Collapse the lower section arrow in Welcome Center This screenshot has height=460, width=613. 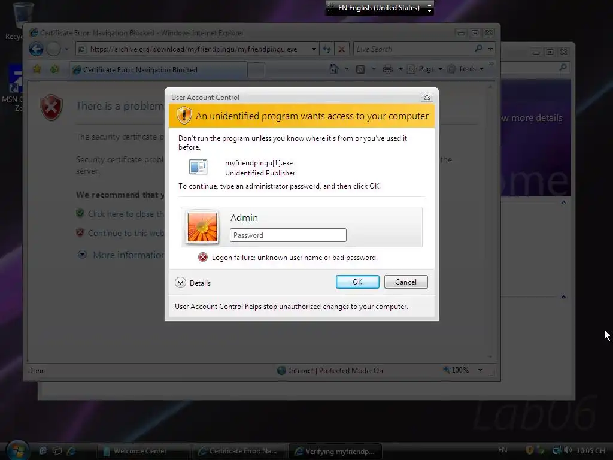[x=563, y=297]
